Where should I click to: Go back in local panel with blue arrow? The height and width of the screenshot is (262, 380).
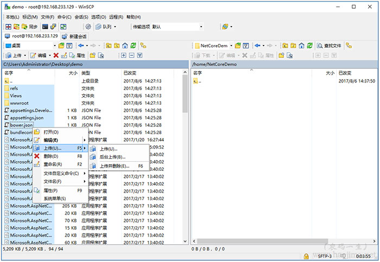pyautogui.click(x=81, y=46)
